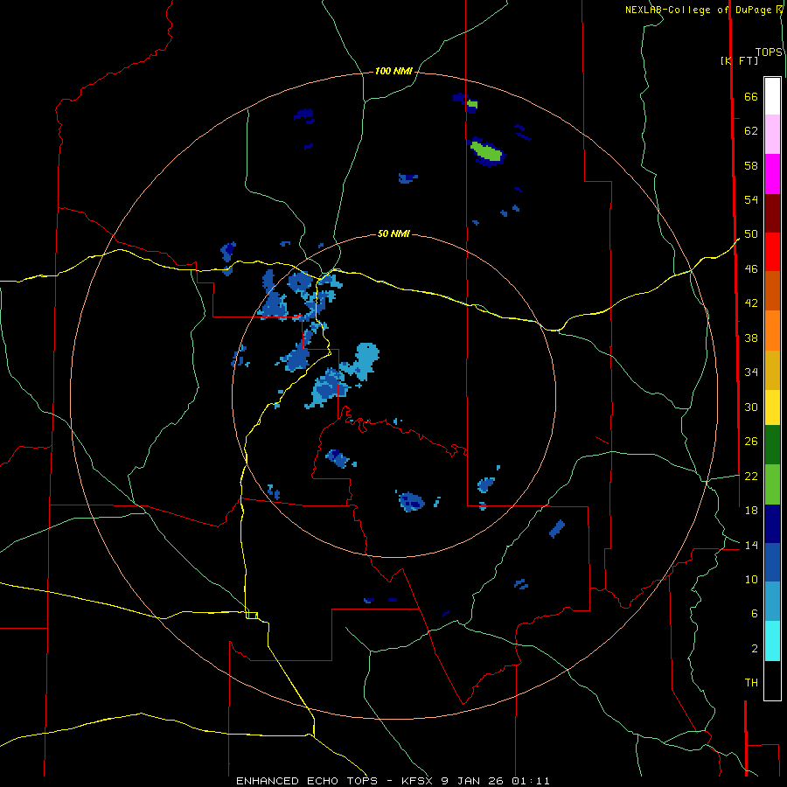Viewport: 787px width, 787px height.
Task: Click the "K FT" units label
Action: coord(739,60)
